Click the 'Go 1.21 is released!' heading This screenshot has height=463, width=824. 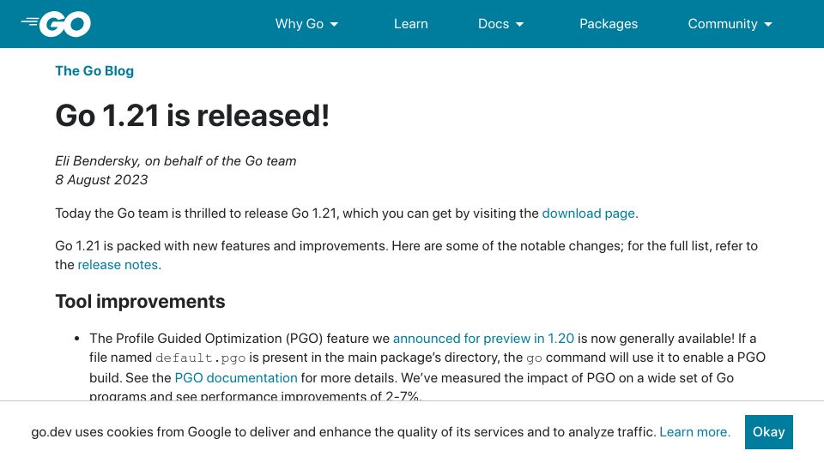tap(192, 116)
